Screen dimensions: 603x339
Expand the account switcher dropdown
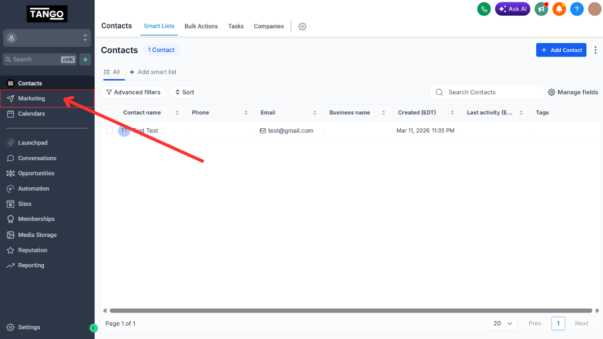[x=47, y=38]
